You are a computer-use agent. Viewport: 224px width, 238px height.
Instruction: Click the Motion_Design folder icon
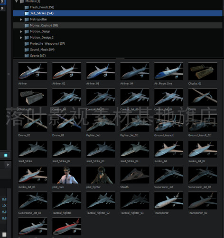(x=27, y=31)
